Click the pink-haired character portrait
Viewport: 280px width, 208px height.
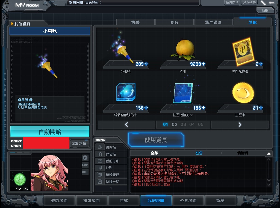click(49, 173)
